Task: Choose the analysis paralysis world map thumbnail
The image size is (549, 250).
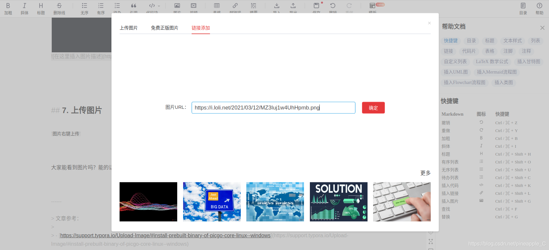Action: pyautogui.click(x=275, y=202)
